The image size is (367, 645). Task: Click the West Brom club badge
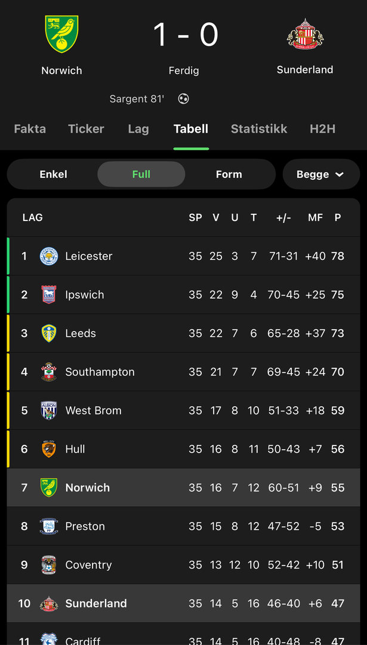49,410
